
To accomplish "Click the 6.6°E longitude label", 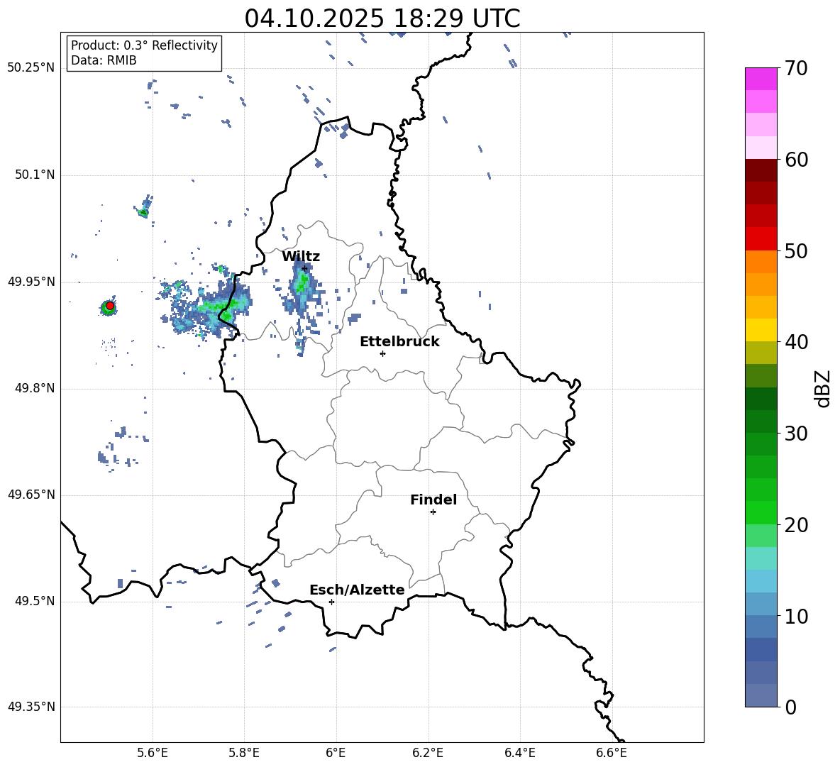I will coord(612,753).
